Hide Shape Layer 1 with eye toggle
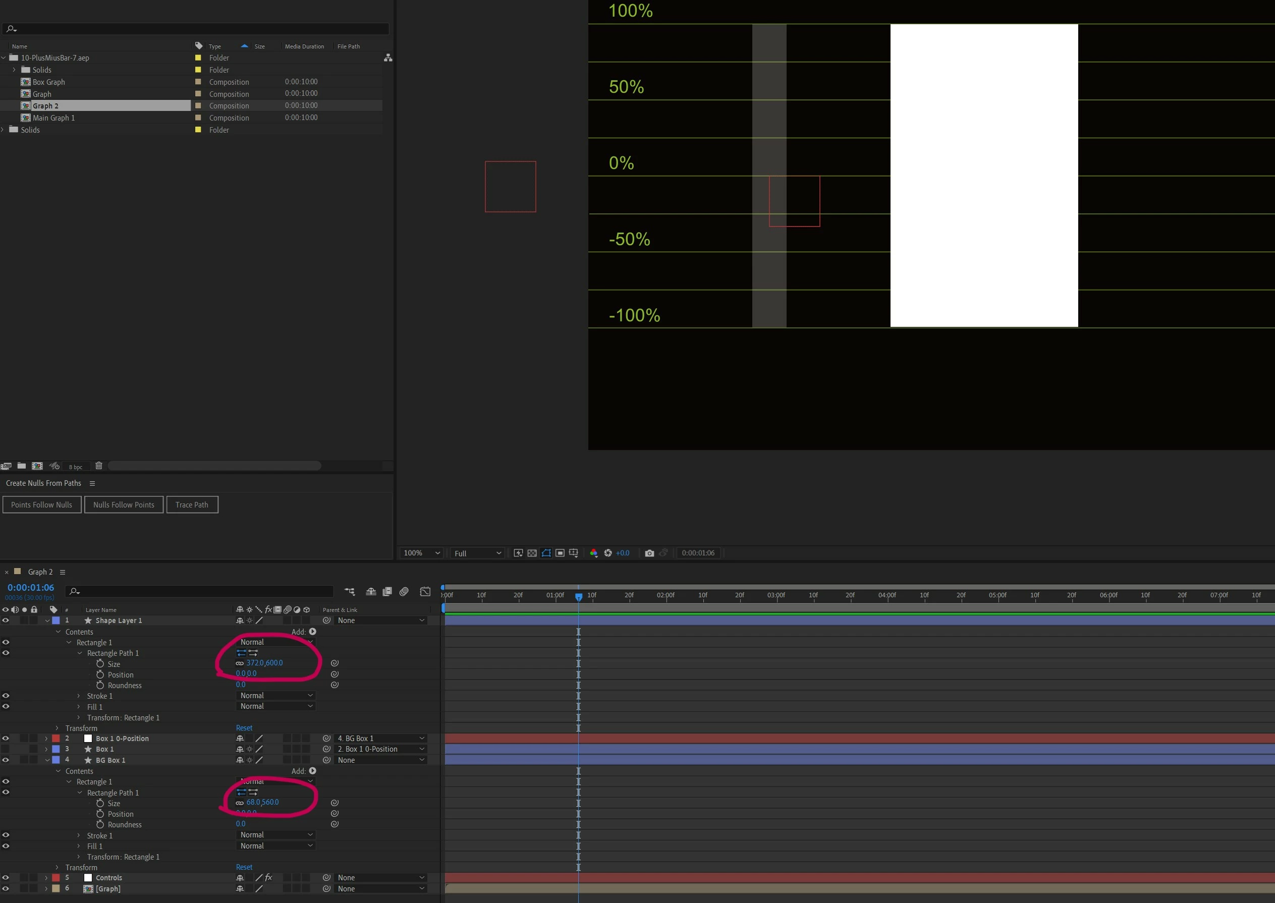1275x903 pixels. click(x=6, y=620)
